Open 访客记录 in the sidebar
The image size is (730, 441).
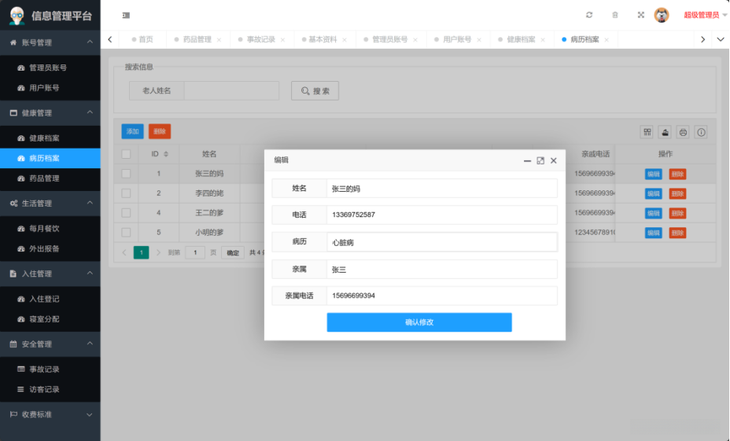coord(50,389)
